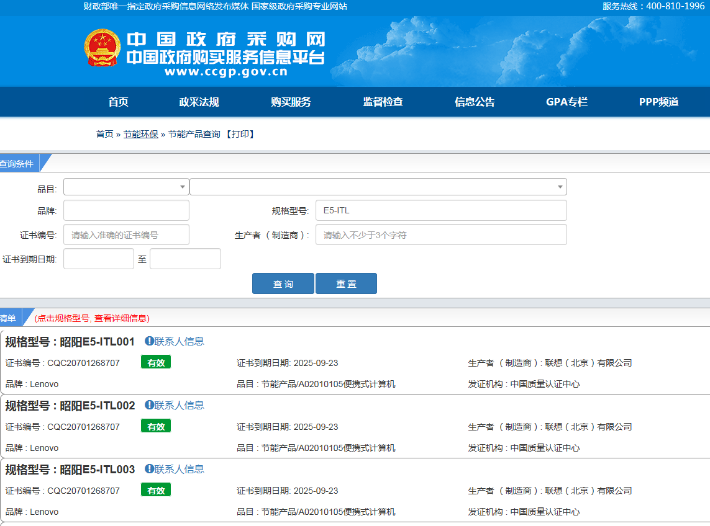Focus 规格型号 field containing E5-ITL
The image size is (710, 526).
(442, 211)
